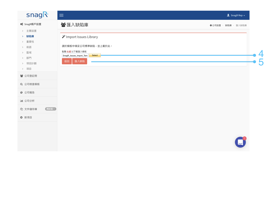Click chevron beside 區域
The width and height of the screenshot is (267, 200).
23,53
